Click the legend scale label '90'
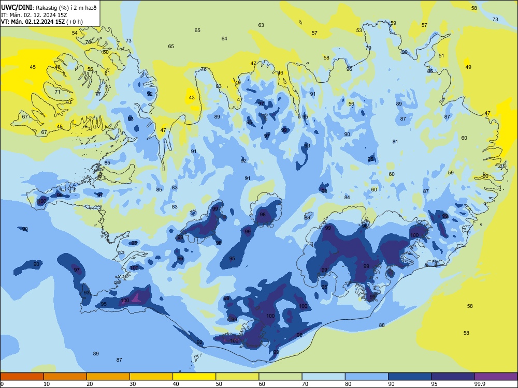This screenshot has width=518, height=388. coord(391,384)
